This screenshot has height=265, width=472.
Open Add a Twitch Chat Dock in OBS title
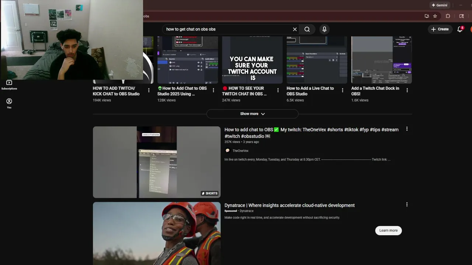(x=375, y=91)
